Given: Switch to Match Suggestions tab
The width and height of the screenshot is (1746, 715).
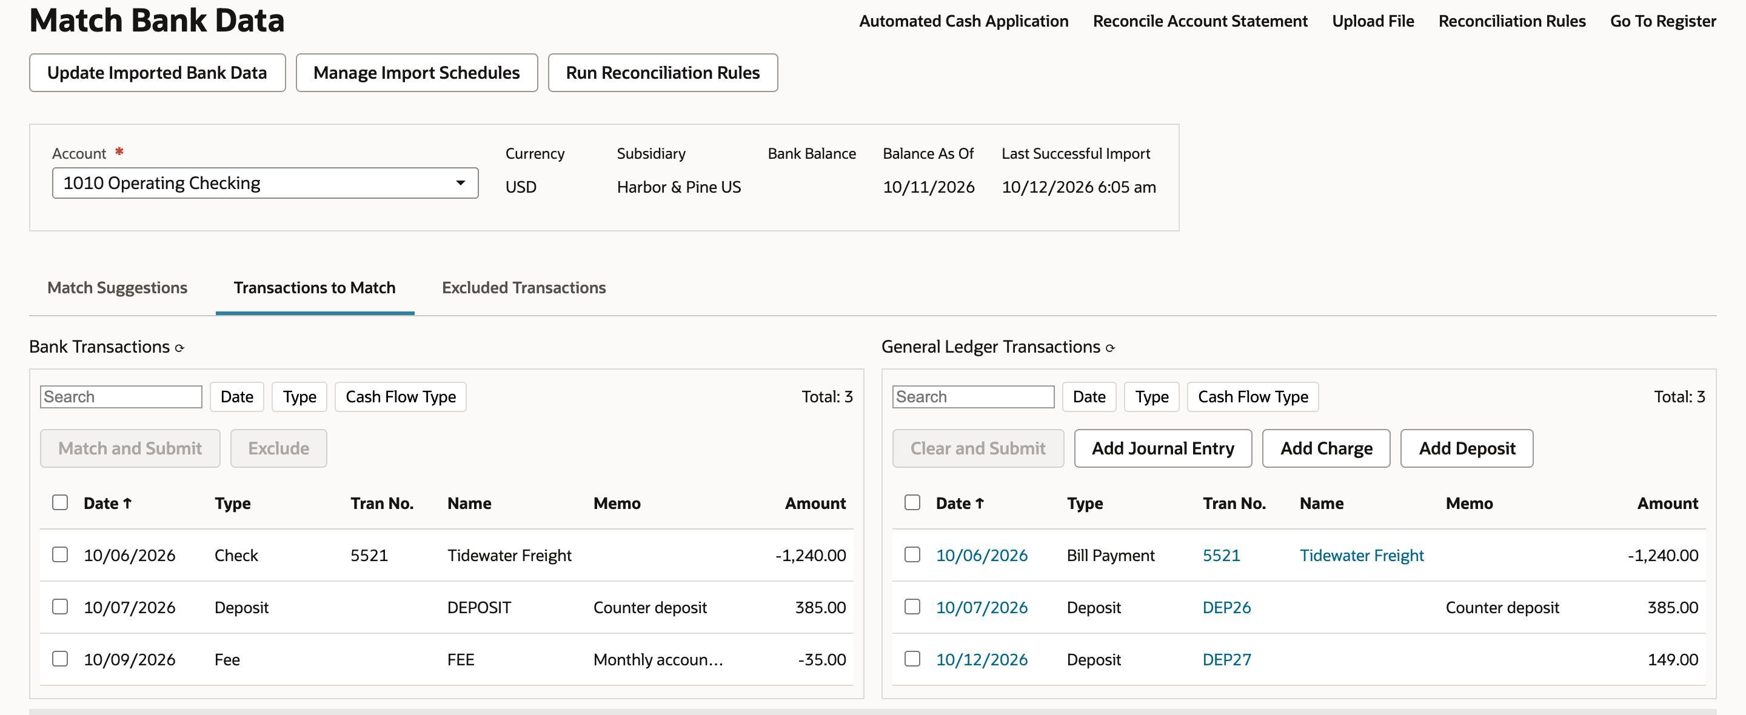Looking at the screenshot, I should click(x=117, y=287).
